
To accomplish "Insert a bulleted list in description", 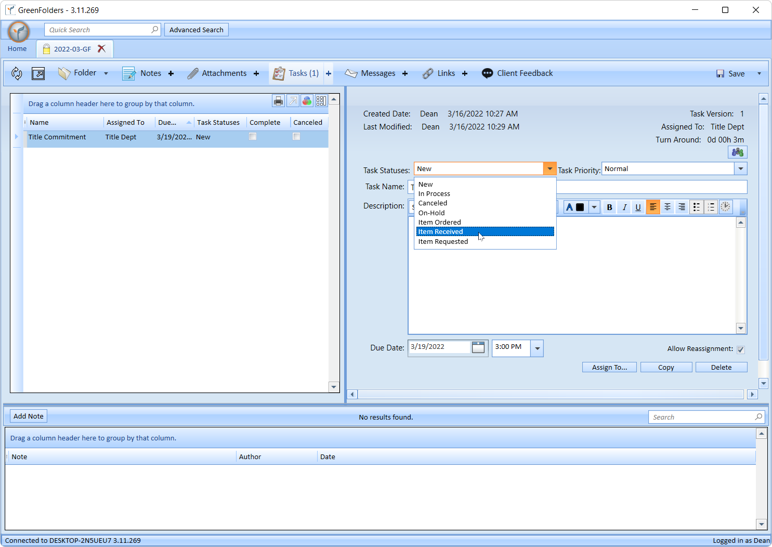I will (697, 207).
